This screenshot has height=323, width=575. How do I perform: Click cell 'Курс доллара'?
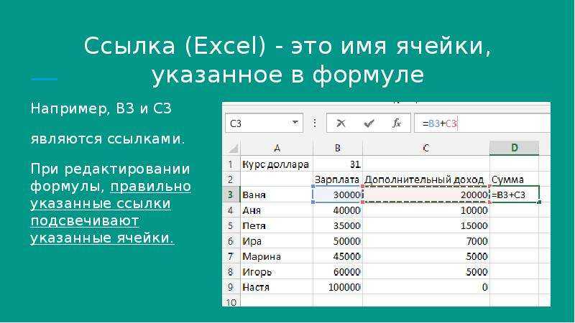coord(277,164)
